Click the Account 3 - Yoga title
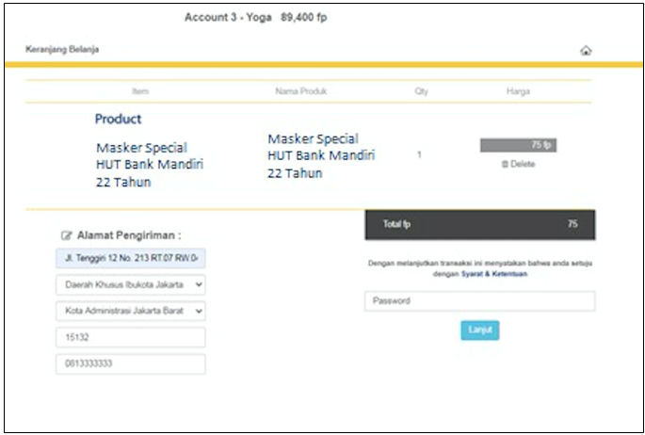The image size is (645, 435). click(228, 17)
